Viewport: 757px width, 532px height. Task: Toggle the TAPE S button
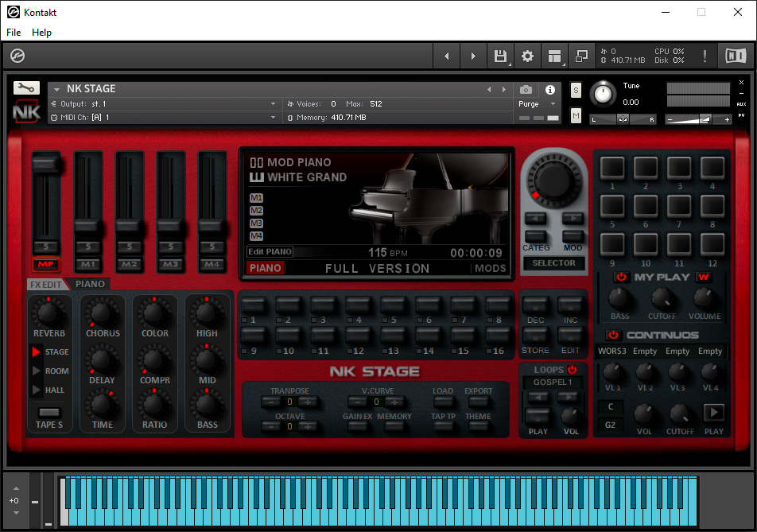click(x=49, y=412)
